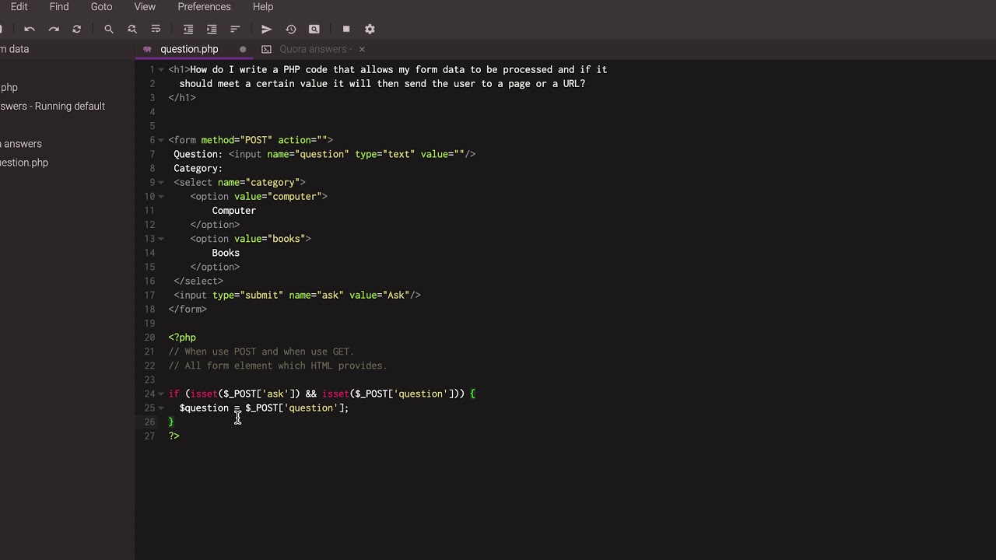Select the 'Running default' item in the sidebar
The width and height of the screenshot is (996, 560).
point(53,106)
